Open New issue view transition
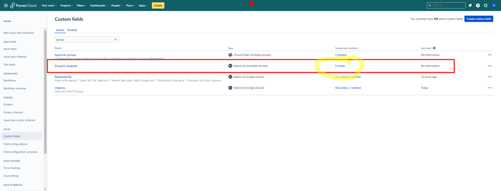This screenshot has width=501, height=191. [19, 33]
